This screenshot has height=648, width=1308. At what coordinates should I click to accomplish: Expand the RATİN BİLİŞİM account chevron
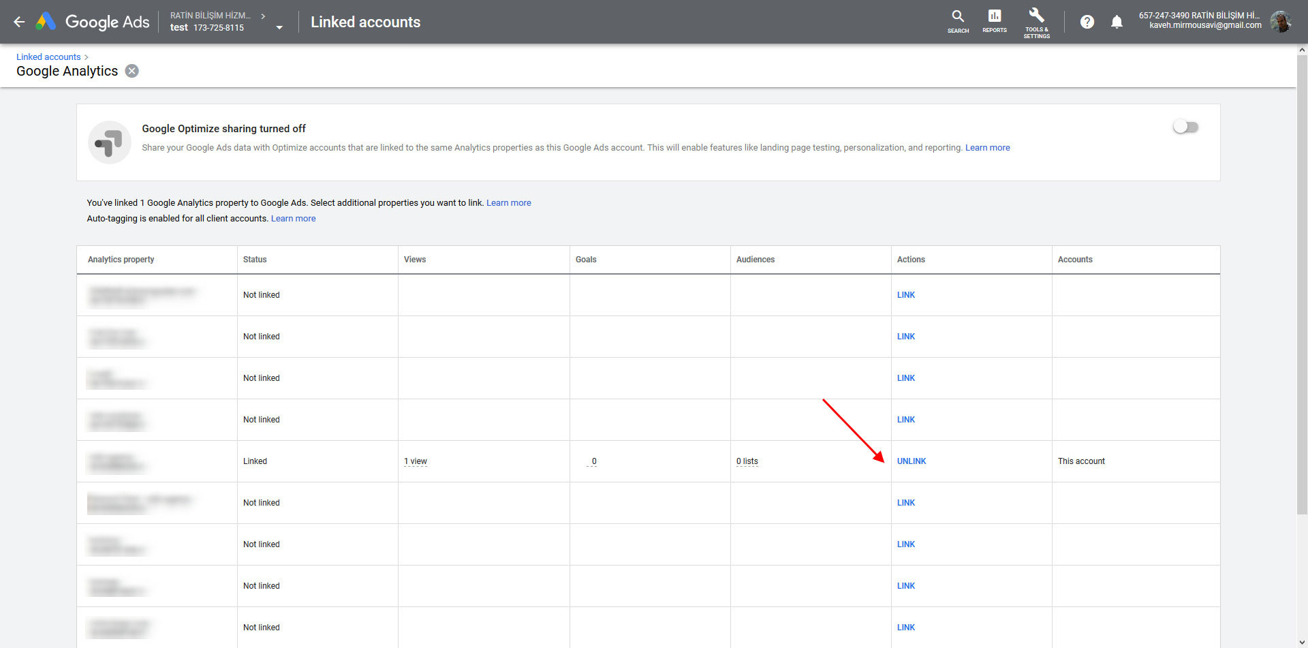(263, 16)
